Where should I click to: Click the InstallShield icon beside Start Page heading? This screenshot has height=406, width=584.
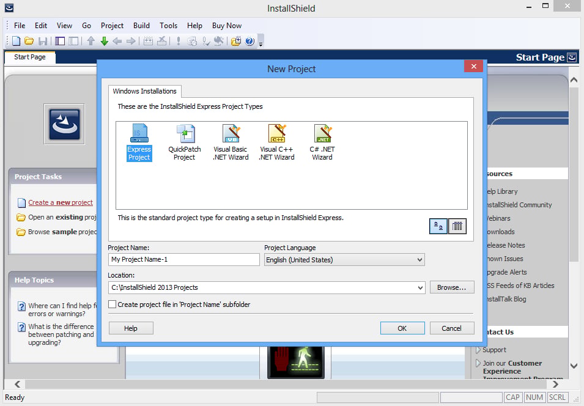[572, 57]
